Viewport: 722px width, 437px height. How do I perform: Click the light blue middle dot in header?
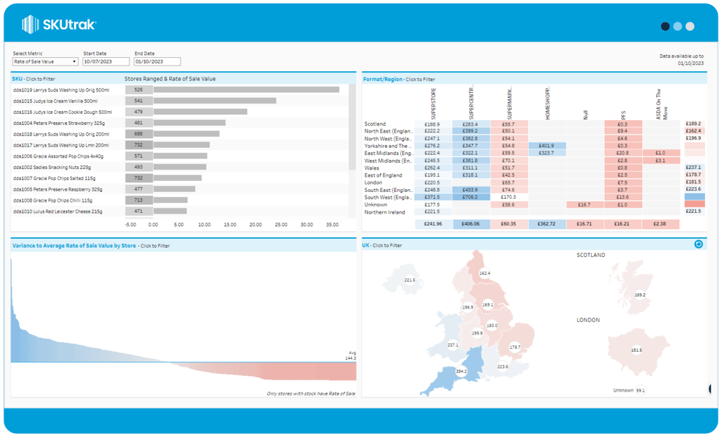677,27
